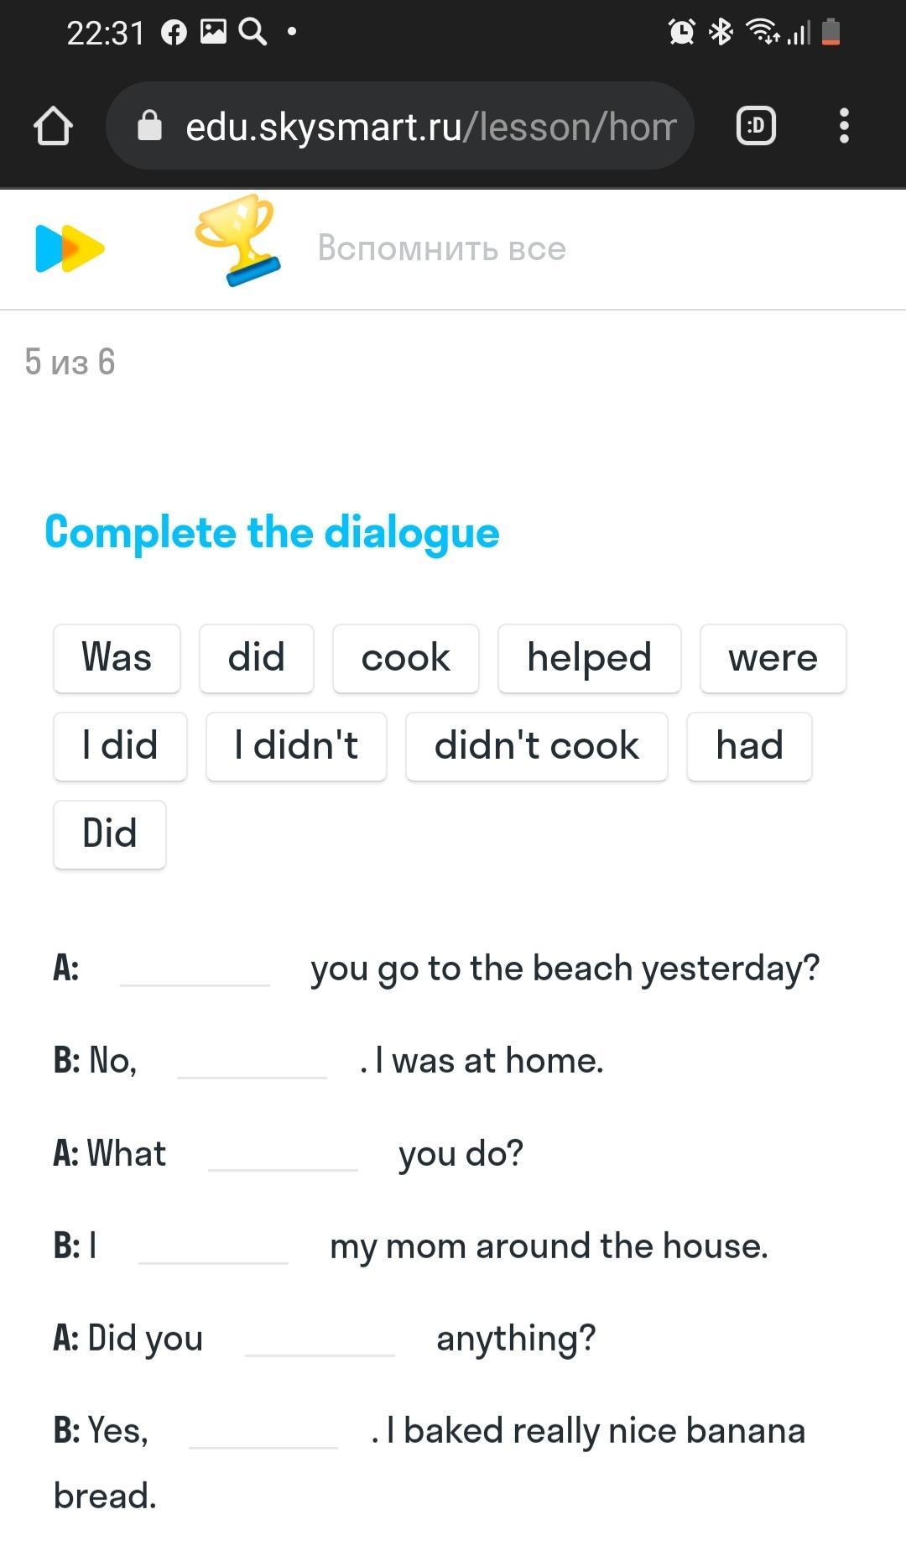
Task: Choose the "helped" word chip
Action: click(x=589, y=658)
